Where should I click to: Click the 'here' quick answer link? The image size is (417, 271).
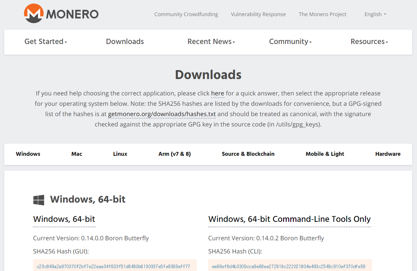pos(218,93)
